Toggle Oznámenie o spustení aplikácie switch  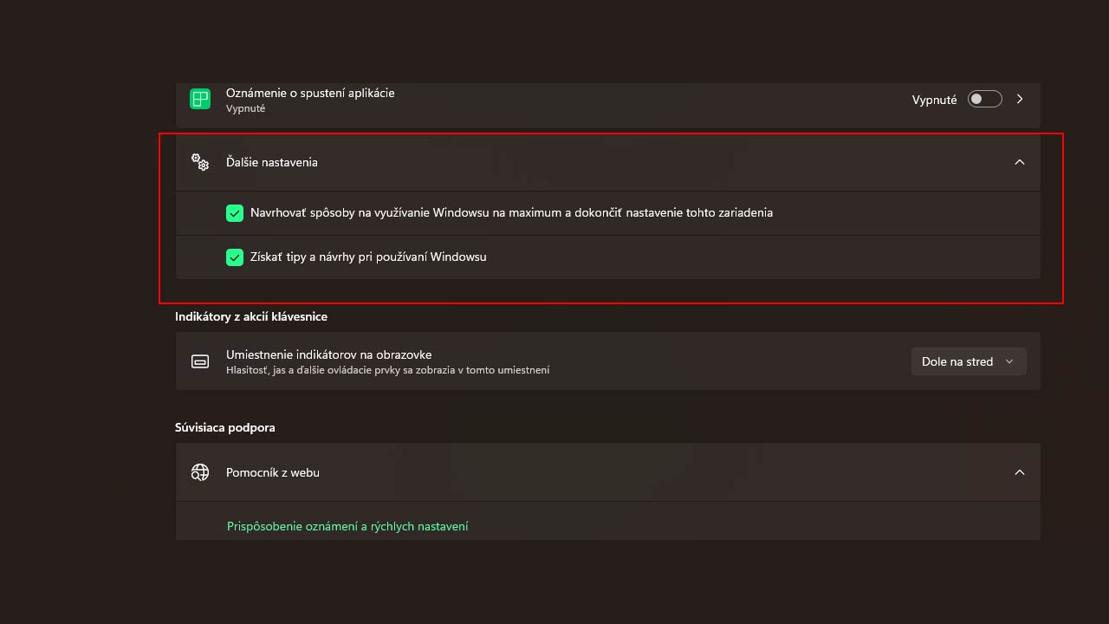pos(984,99)
